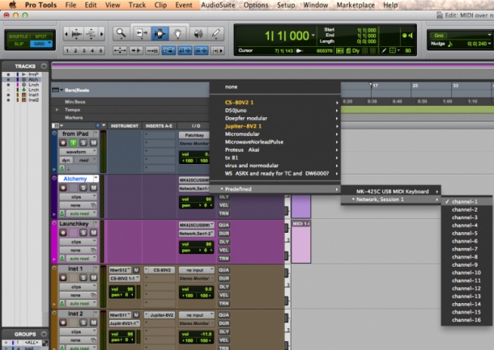Enable SPOT edit mode
Image resolution: width=494 pixels, height=350 pixels.
[x=41, y=36]
